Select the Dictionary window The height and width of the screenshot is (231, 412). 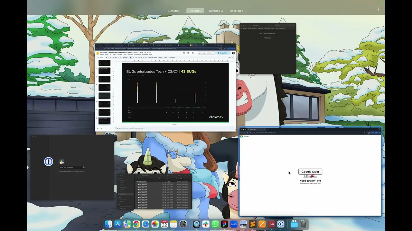coord(267,48)
